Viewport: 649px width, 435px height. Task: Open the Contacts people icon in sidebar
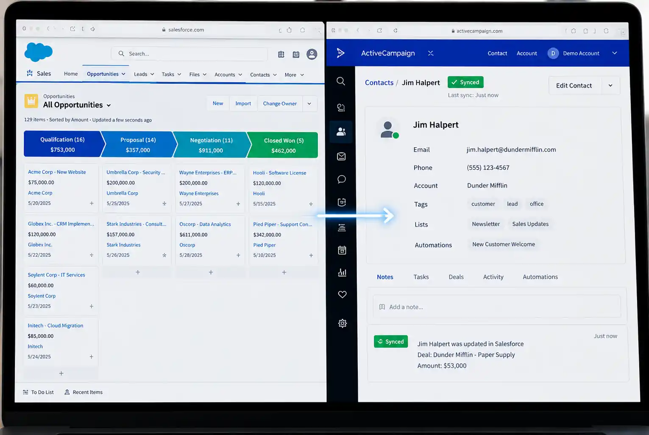click(341, 131)
